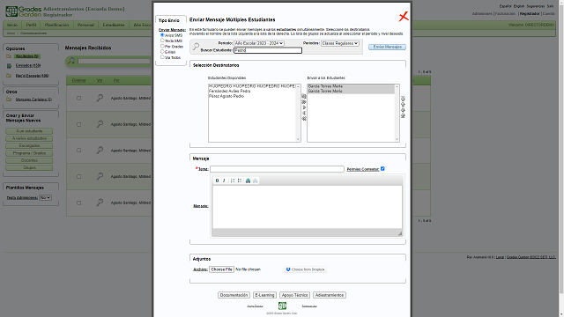Toggle italic in the message editor
564x317 pixels.
[x=224, y=181]
